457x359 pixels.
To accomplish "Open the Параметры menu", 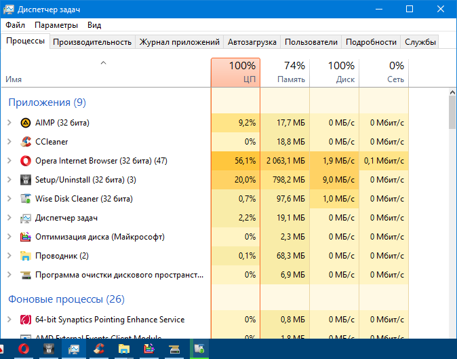I will tap(56, 25).
